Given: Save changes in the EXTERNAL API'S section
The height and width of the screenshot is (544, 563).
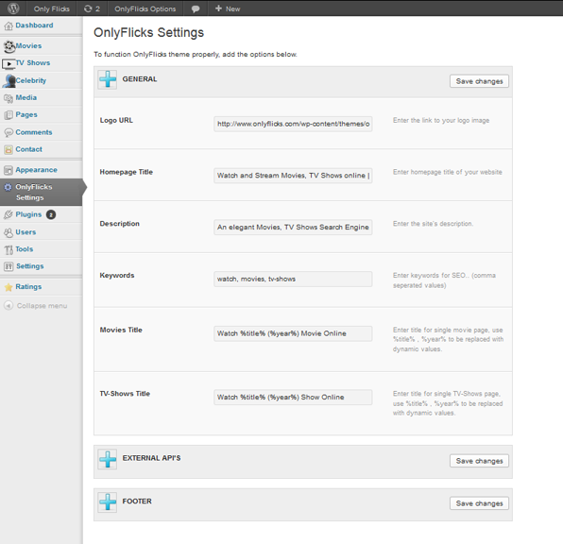Looking at the screenshot, I should [479, 461].
